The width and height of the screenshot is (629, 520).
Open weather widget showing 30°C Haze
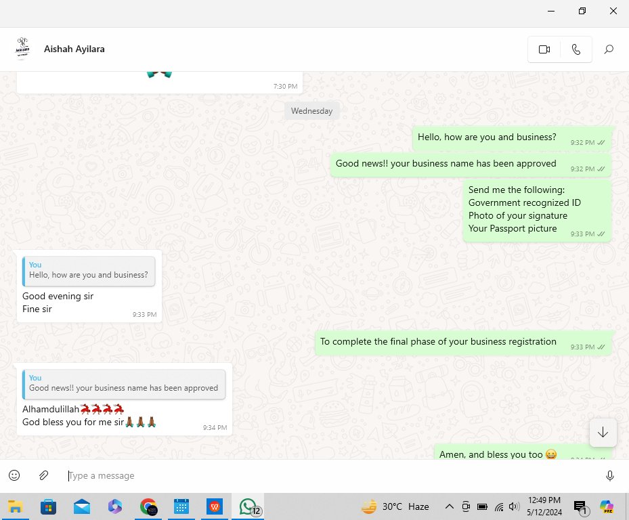tap(395, 506)
